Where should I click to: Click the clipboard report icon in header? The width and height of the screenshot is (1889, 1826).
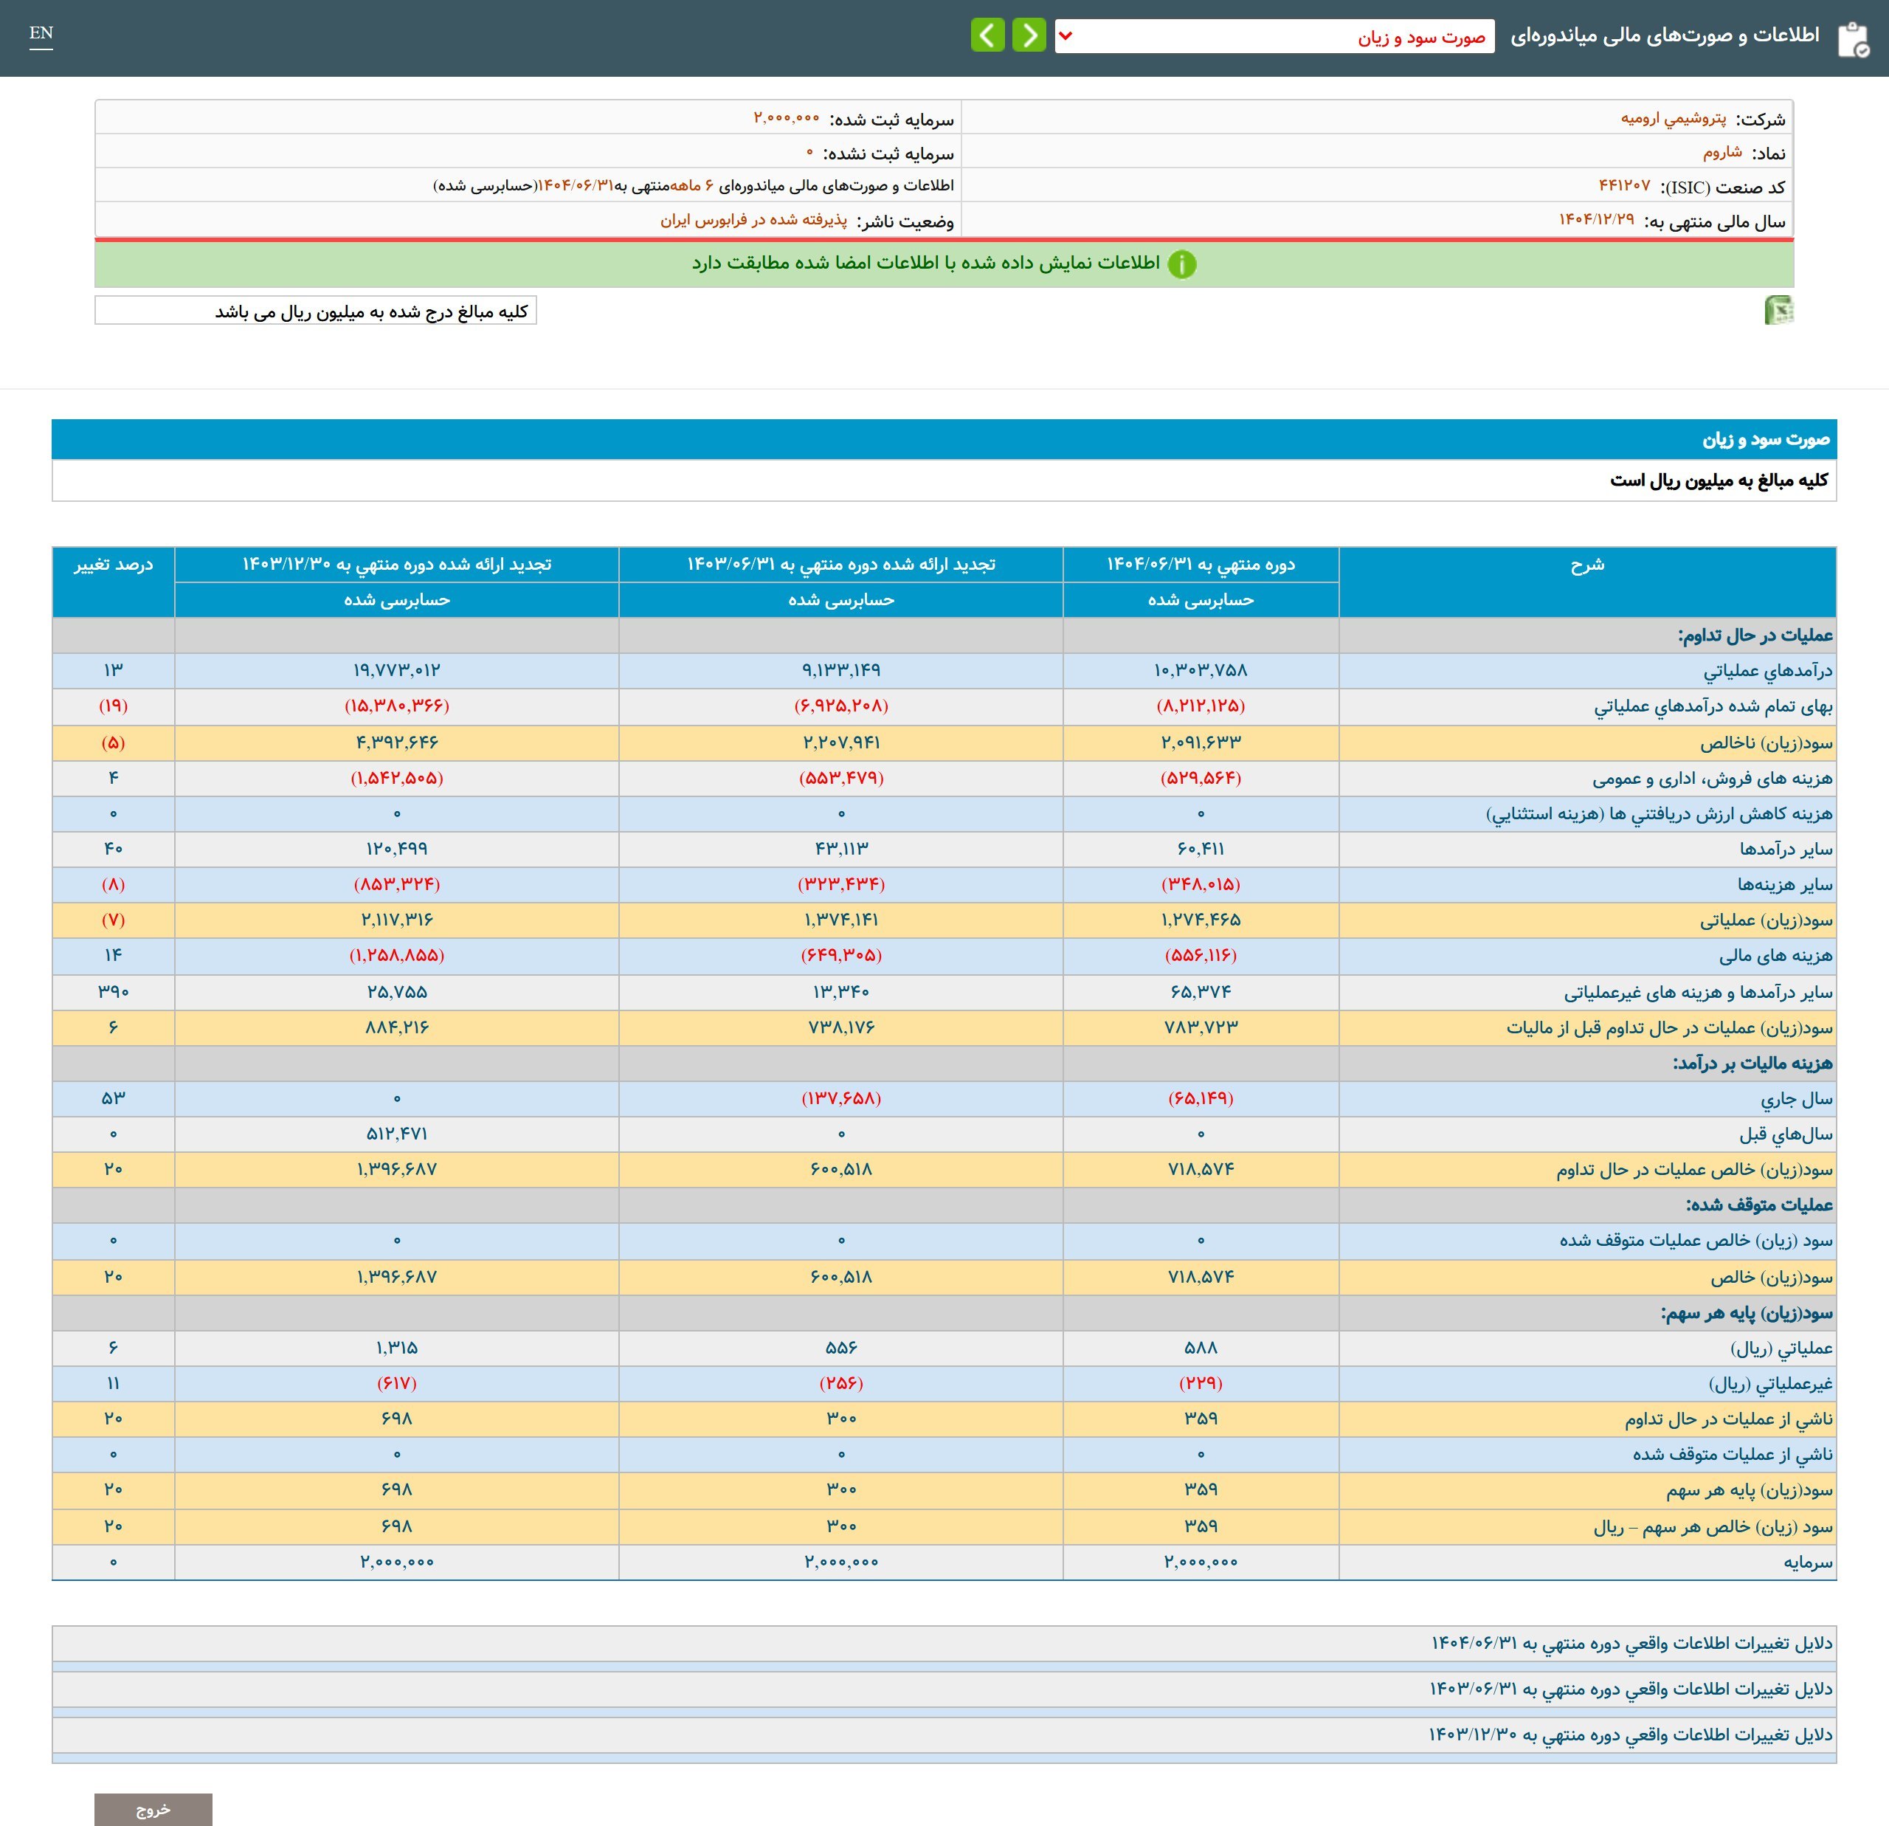(x=1852, y=38)
